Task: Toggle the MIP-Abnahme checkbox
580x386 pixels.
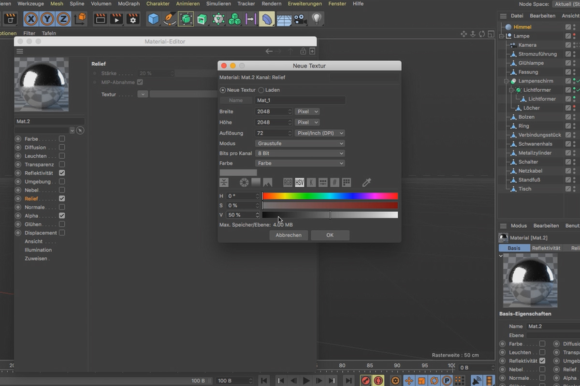Action: [x=140, y=83]
